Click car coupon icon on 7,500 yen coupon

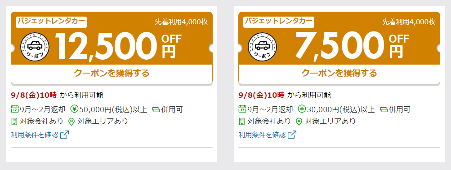tap(262, 47)
